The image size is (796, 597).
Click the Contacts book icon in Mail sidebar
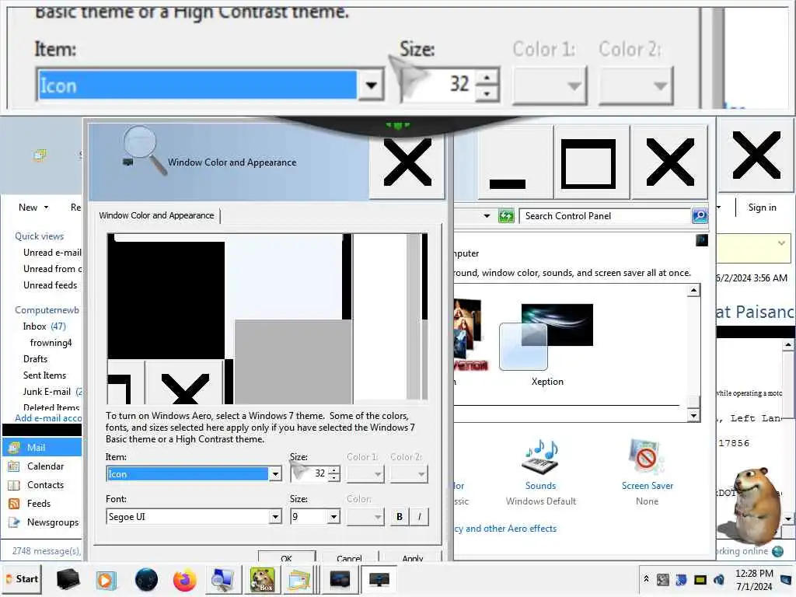[x=14, y=485]
